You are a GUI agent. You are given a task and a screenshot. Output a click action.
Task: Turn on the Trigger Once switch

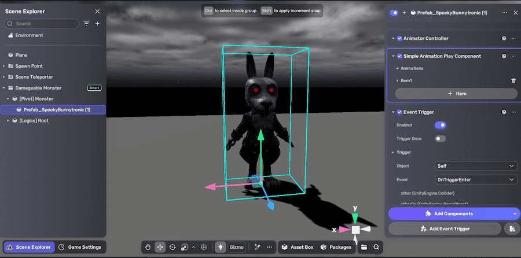441,139
